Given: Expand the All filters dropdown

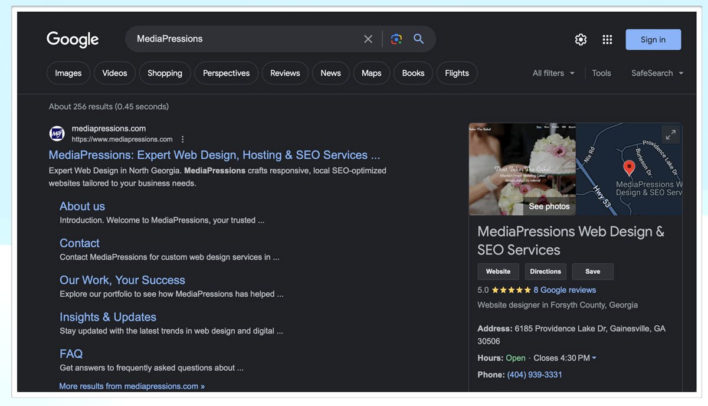Looking at the screenshot, I should (553, 73).
